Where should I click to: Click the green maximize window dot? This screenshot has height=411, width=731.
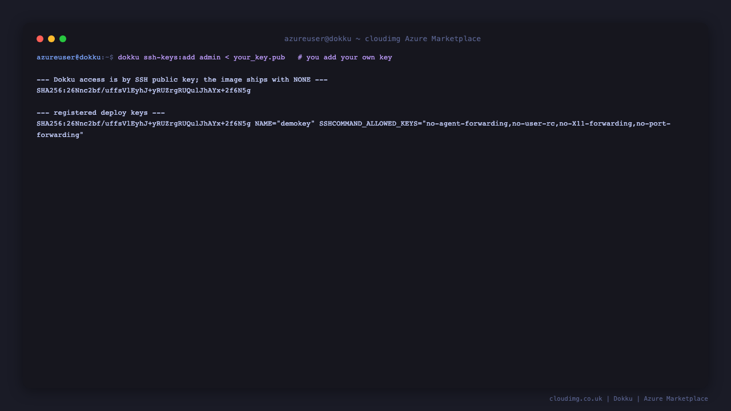point(63,39)
